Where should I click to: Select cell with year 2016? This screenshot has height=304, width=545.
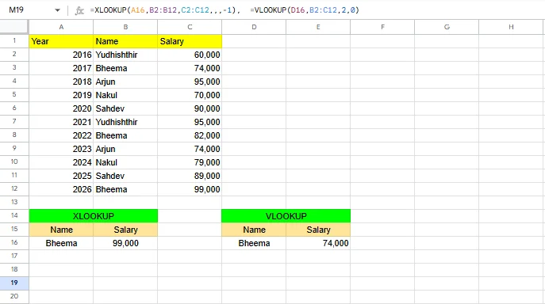pos(61,55)
